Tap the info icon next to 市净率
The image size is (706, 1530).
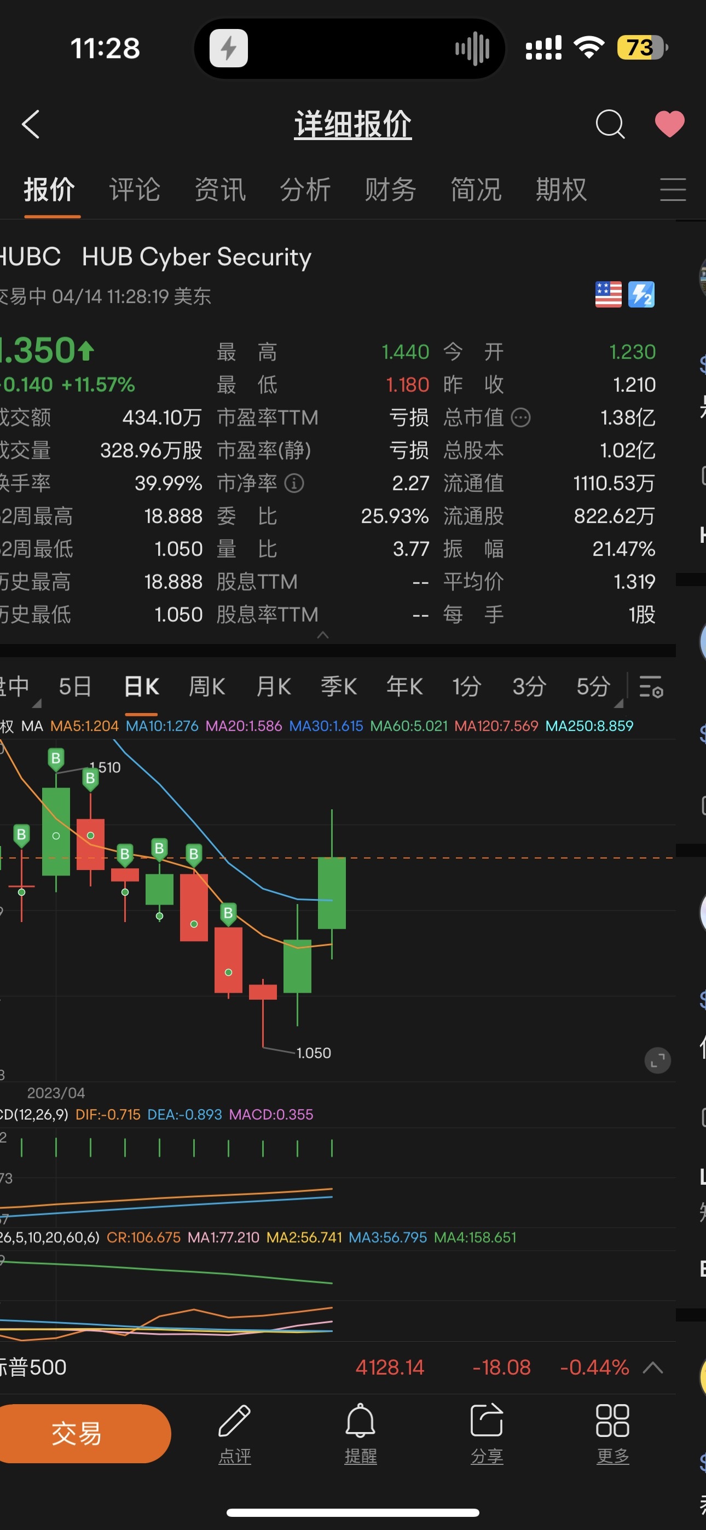click(294, 483)
